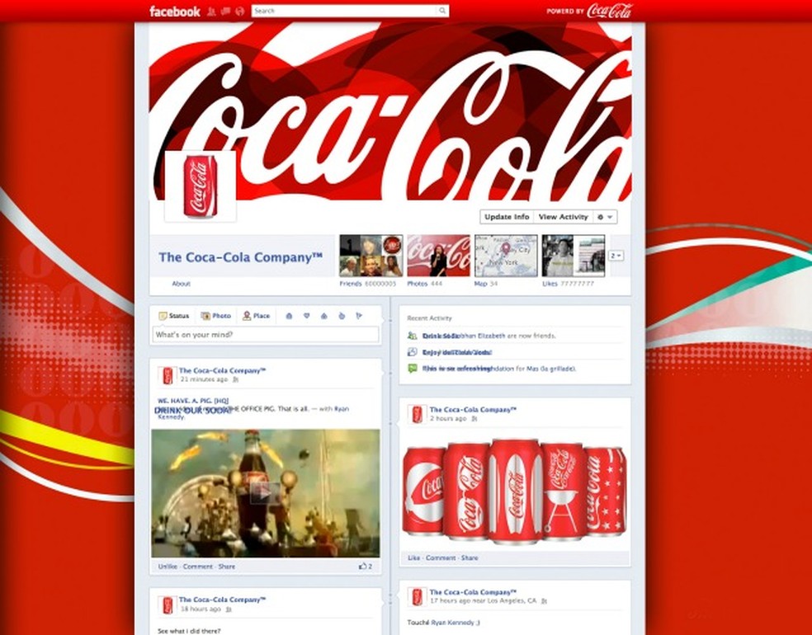Click the milestone flag icon in the composer row
812x635 pixels.
pos(360,316)
